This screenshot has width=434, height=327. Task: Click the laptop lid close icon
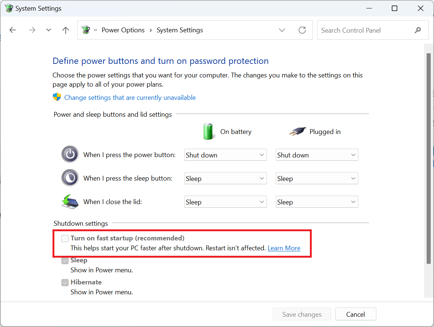pos(70,202)
